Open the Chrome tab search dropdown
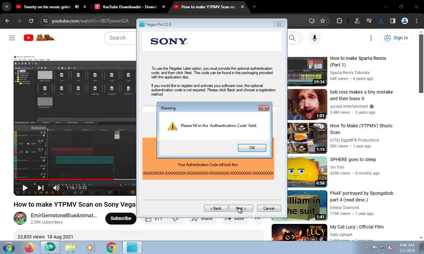Screen dimensions: 424x254 6,7
